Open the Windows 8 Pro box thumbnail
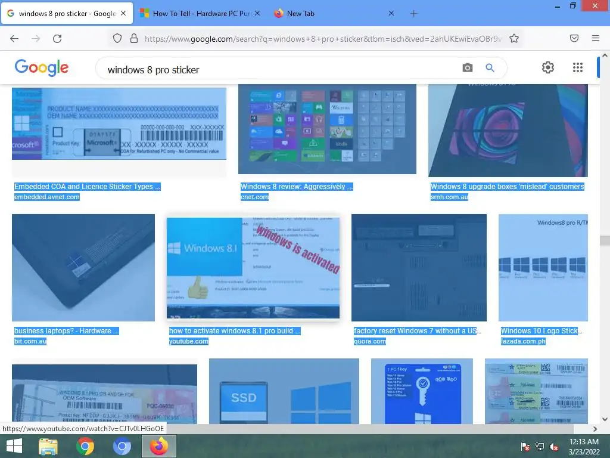This screenshot has height=458, width=610. click(508, 131)
